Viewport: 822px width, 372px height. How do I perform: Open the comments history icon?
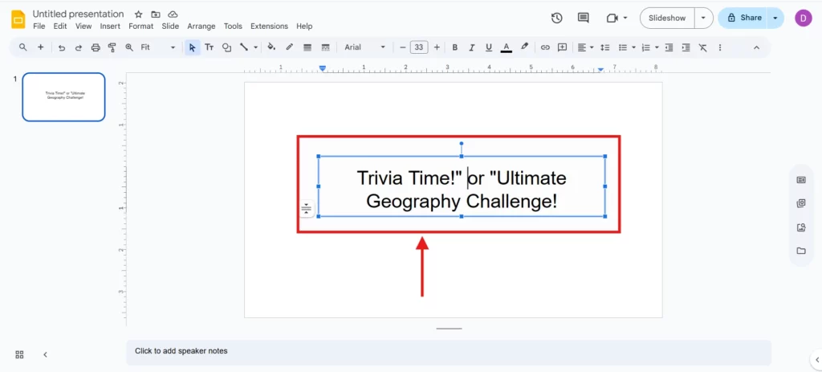coord(584,18)
